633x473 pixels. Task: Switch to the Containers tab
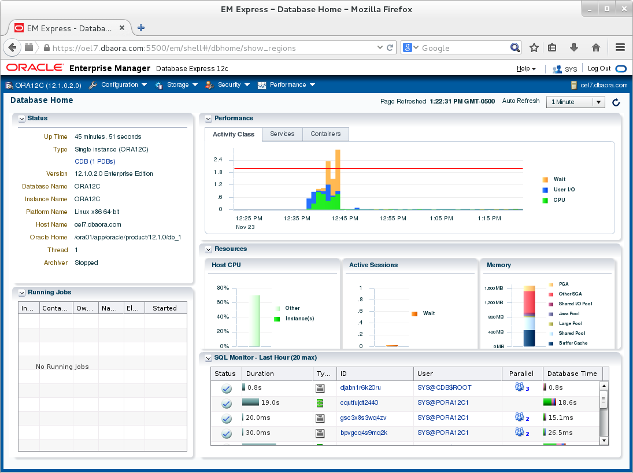(325, 134)
